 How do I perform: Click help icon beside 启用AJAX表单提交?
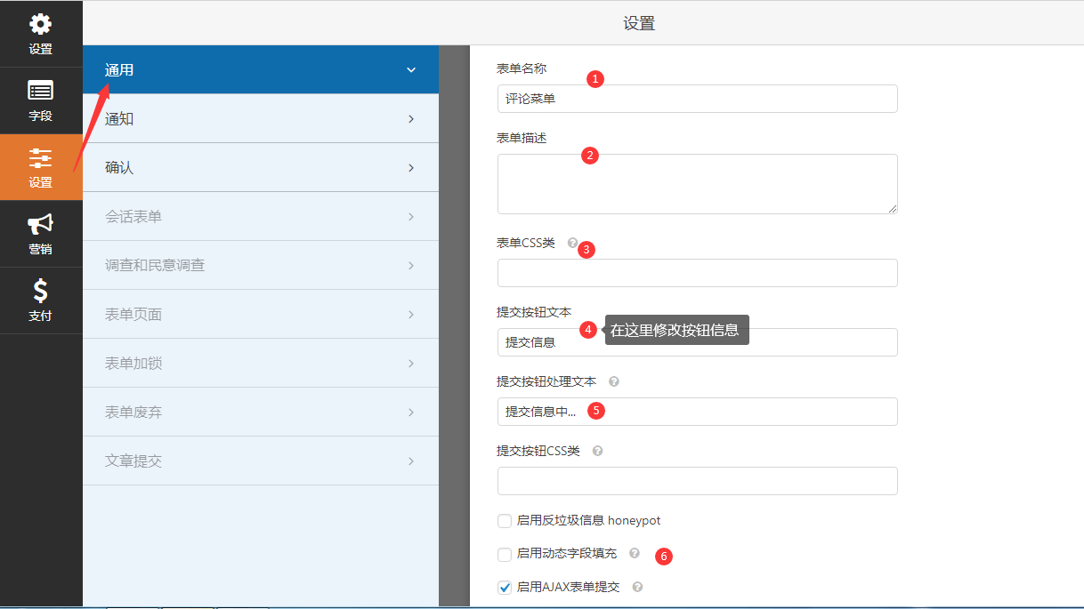(637, 587)
